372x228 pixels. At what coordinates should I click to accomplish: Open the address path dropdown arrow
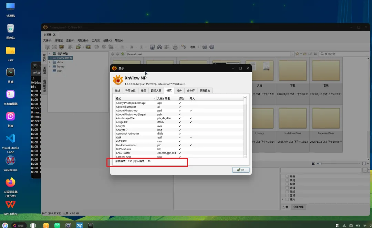pyautogui.click(x=292, y=54)
